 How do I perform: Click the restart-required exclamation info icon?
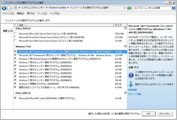pos(131,75)
